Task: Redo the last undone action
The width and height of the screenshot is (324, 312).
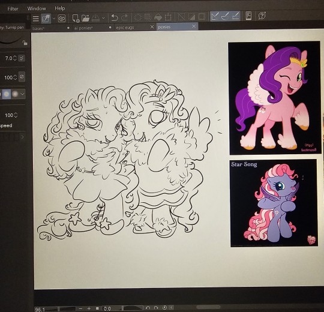Action: pyautogui.click(x=125, y=17)
